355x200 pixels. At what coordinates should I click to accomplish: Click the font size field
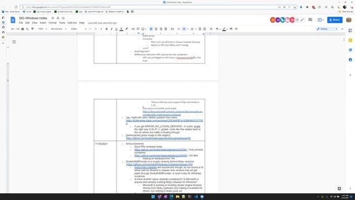click(95, 29)
